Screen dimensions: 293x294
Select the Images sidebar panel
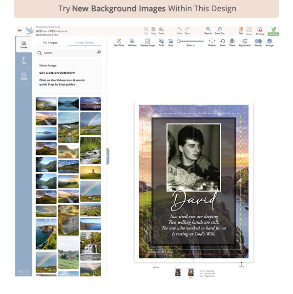(x=23, y=45)
